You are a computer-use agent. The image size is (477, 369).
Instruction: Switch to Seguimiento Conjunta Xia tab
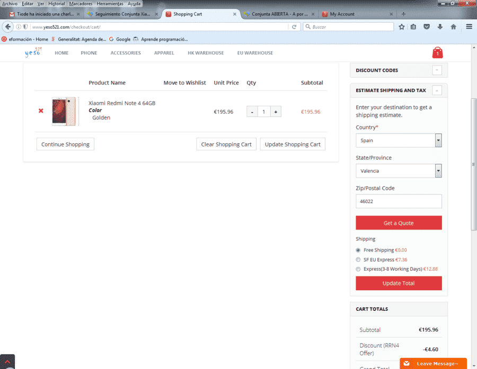(x=122, y=14)
